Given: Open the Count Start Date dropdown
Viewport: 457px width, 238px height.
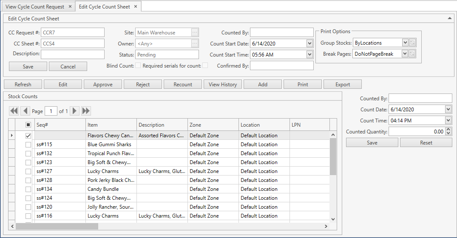Looking at the screenshot, I should pos(309,43).
